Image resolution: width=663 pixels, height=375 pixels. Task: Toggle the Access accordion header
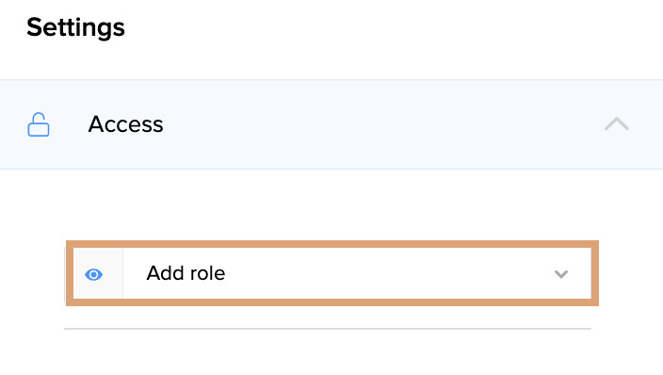click(x=331, y=124)
